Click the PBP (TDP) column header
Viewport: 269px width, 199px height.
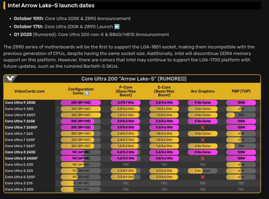point(241,91)
